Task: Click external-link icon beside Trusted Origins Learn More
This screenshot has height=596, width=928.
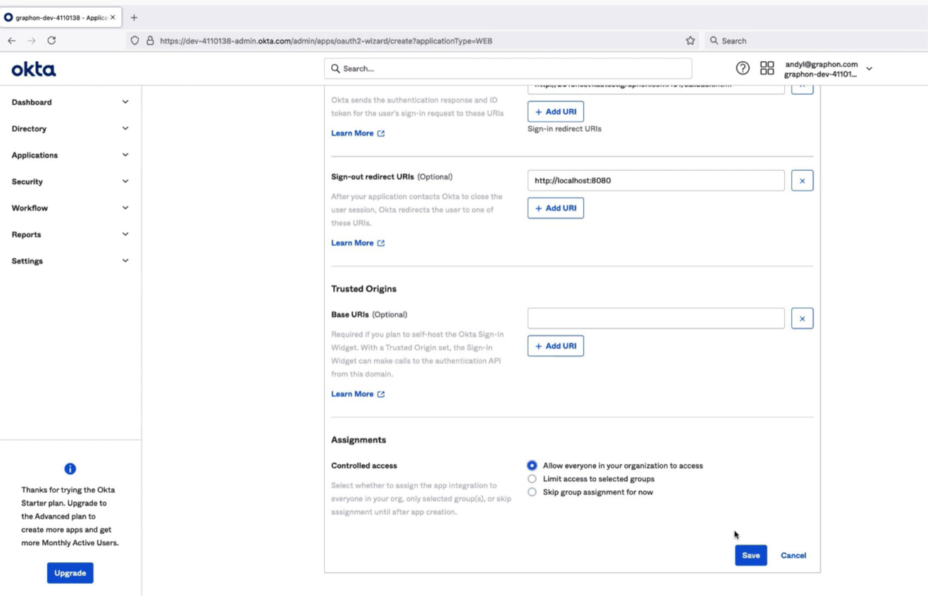Action: pyautogui.click(x=381, y=394)
